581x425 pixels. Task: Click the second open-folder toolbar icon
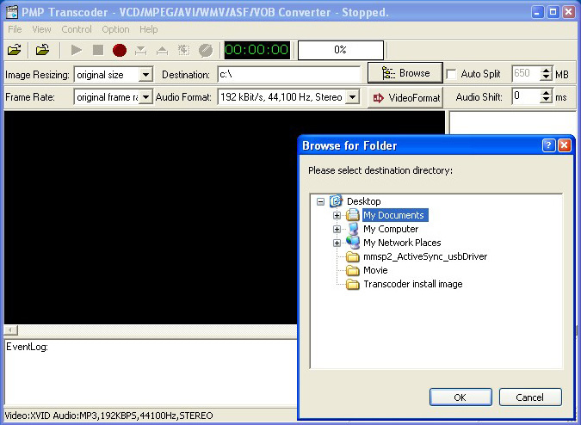click(43, 50)
